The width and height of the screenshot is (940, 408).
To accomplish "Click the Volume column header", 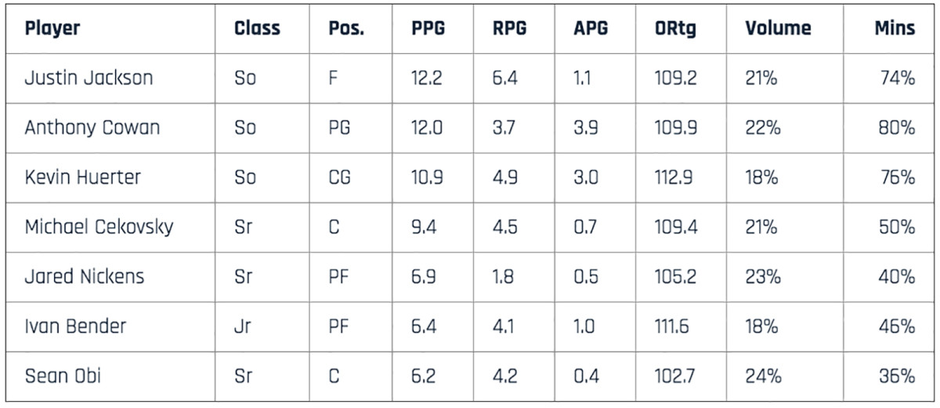I will [x=778, y=29].
